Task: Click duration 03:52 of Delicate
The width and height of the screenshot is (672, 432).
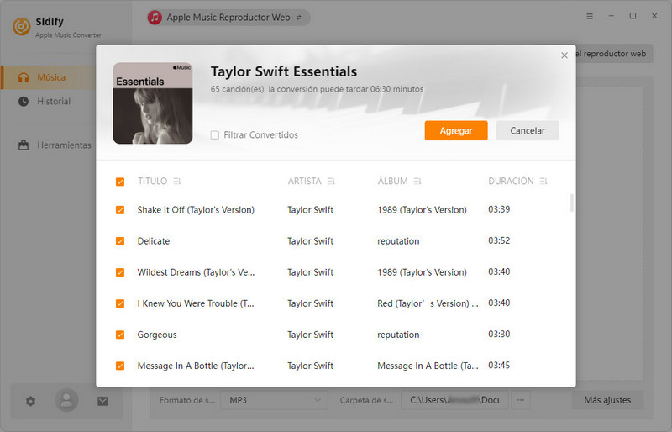Action: (x=499, y=240)
